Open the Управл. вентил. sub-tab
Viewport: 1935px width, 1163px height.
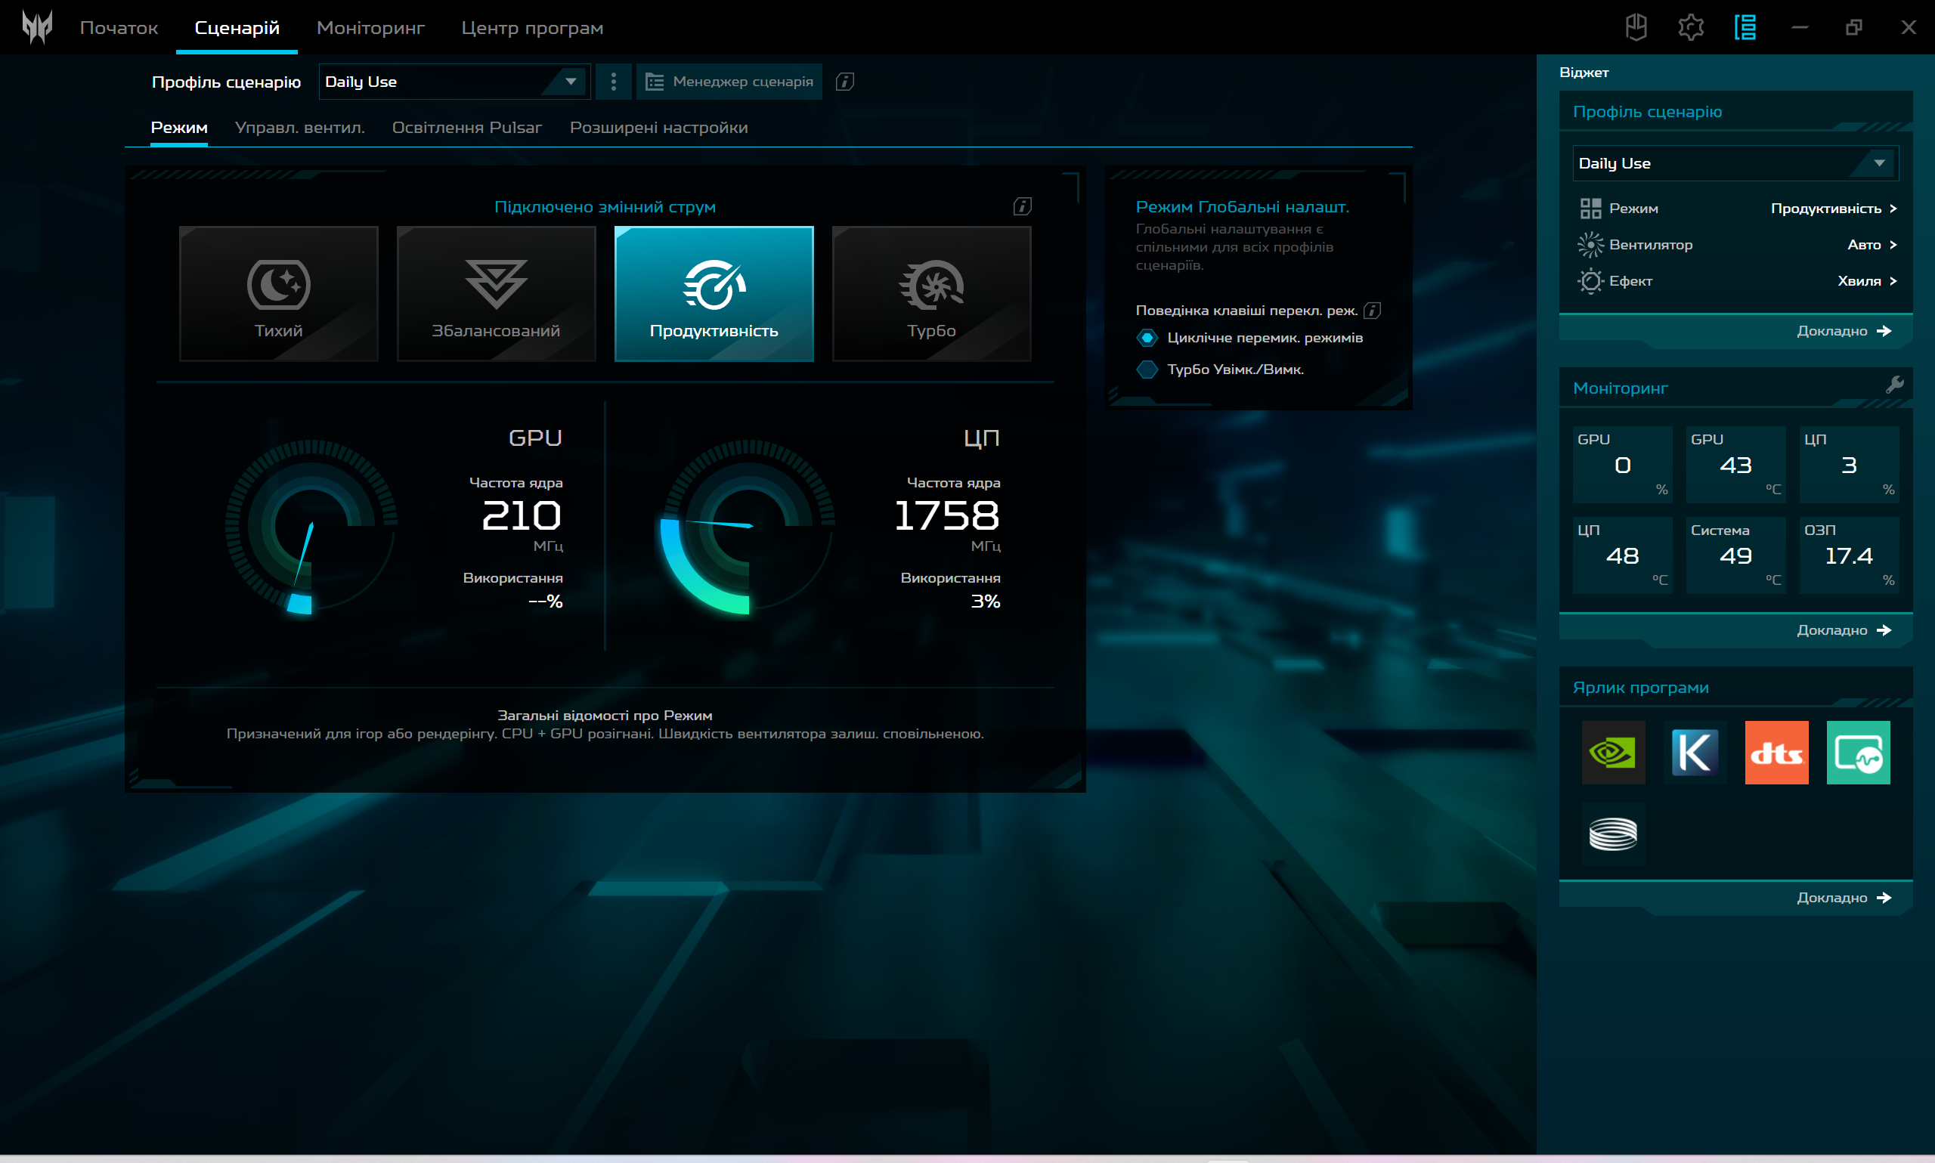pos(299,127)
